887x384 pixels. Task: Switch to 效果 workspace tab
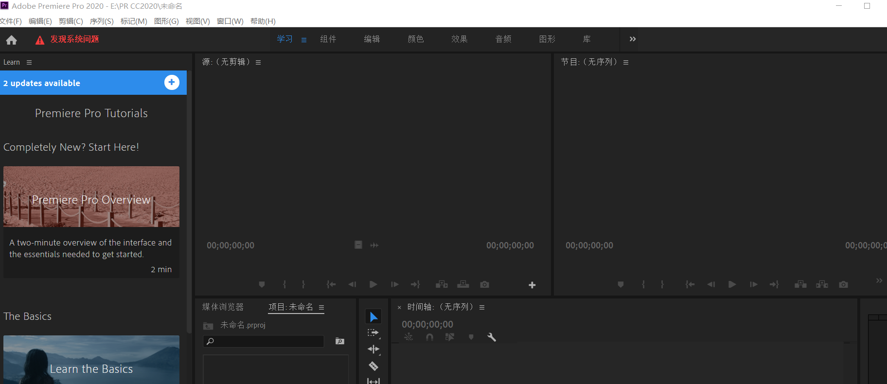(x=460, y=39)
